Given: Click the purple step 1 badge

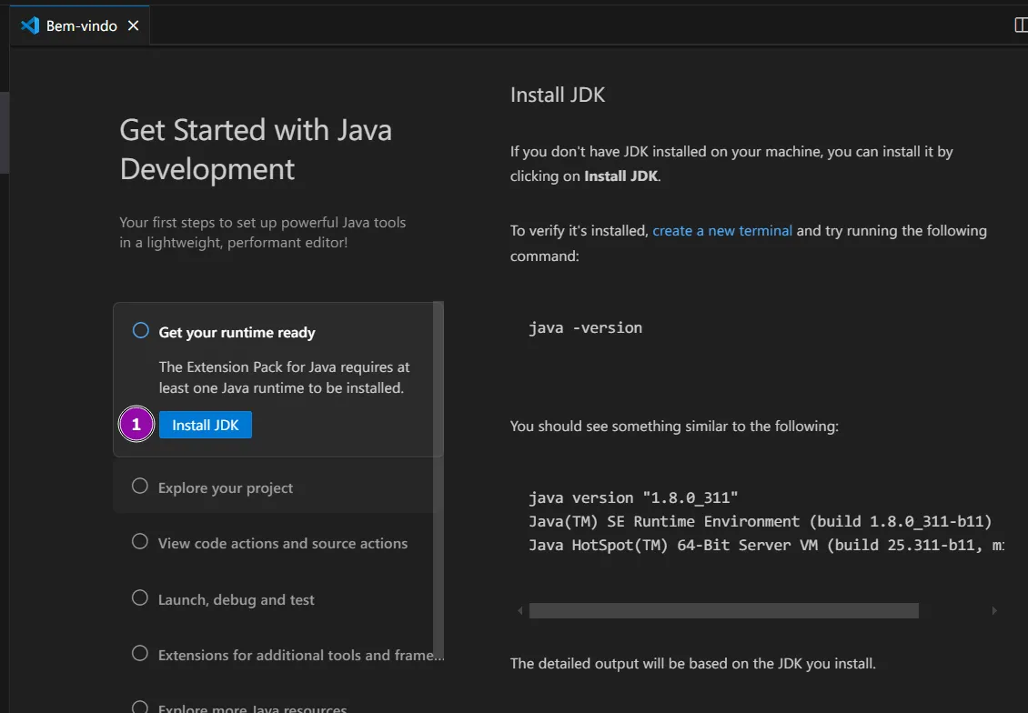Looking at the screenshot, I should (136, 425).
